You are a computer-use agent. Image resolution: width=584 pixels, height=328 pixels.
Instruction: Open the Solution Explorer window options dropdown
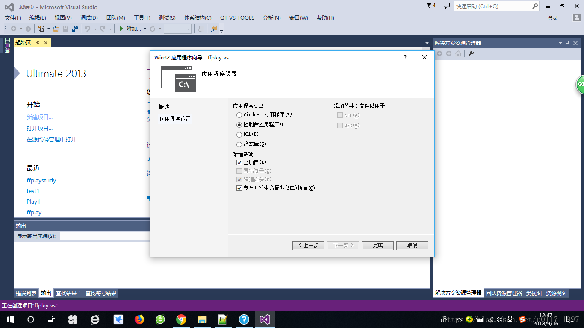560,43
